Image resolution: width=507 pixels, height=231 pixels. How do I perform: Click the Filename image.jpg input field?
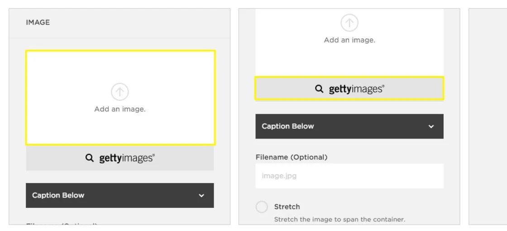coord(349,176)
